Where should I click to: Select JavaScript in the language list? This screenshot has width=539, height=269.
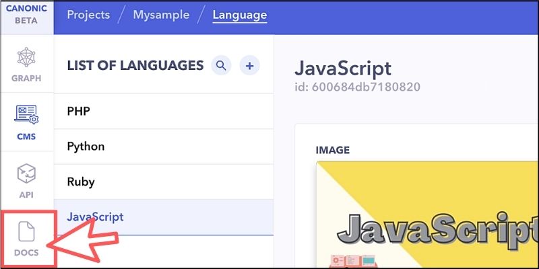tap(164, 217)
